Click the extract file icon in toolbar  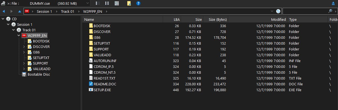coord(129,3)
